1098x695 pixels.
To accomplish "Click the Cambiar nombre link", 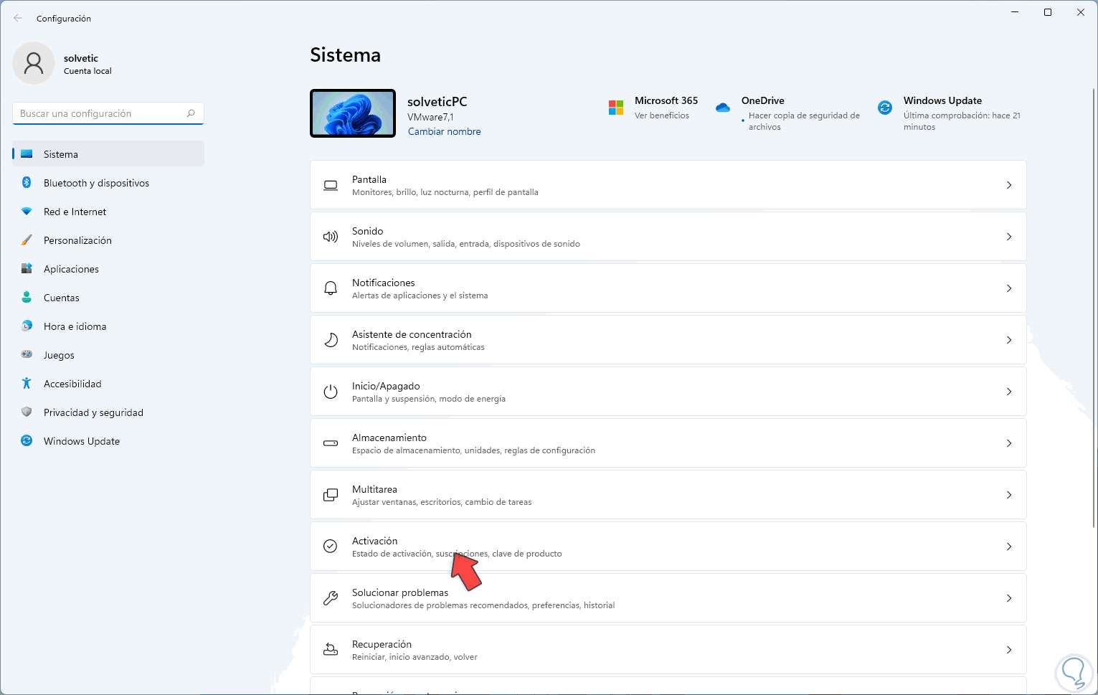I will 444,131.
